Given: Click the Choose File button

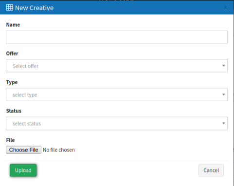Looking at the screenshot, I should tap(24, 150).
